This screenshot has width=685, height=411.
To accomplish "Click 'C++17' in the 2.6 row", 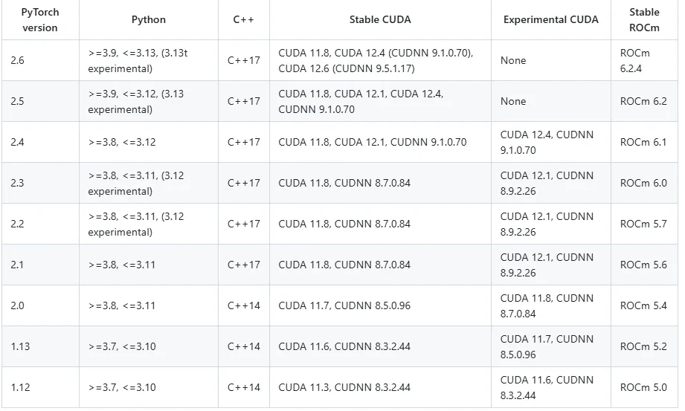I will pos(244,60).
